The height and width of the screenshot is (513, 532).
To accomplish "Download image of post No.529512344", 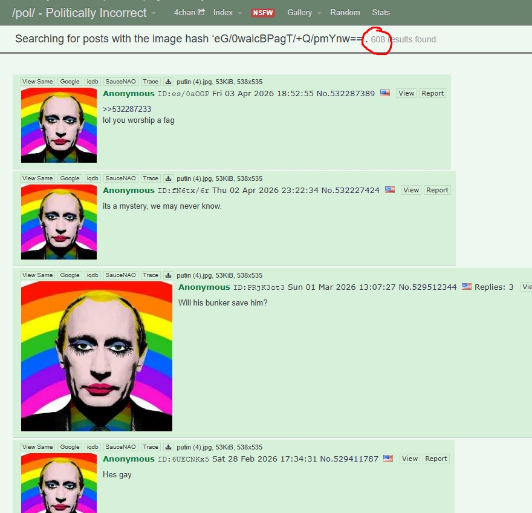I will (x=168, y=275).
